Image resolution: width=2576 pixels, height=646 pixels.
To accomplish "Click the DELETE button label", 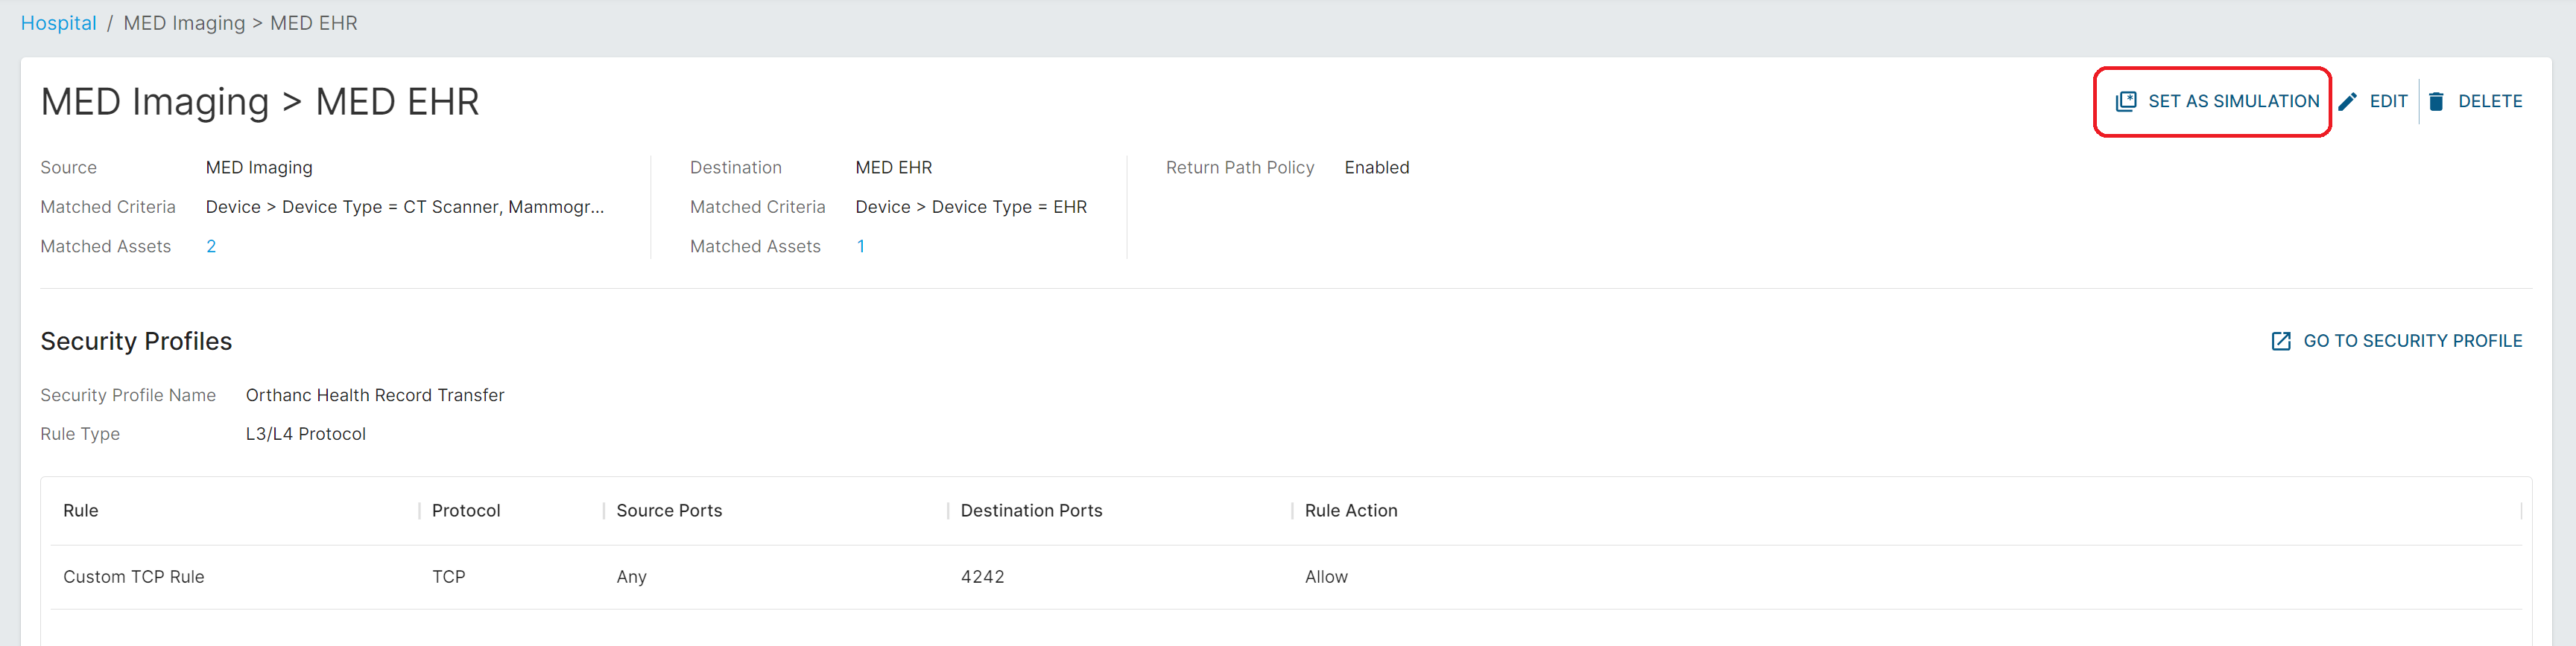I will [x=2490, y=100].
